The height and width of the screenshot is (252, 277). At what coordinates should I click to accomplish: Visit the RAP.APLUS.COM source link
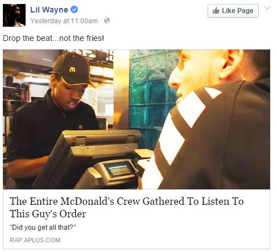(x=35, y=240)
